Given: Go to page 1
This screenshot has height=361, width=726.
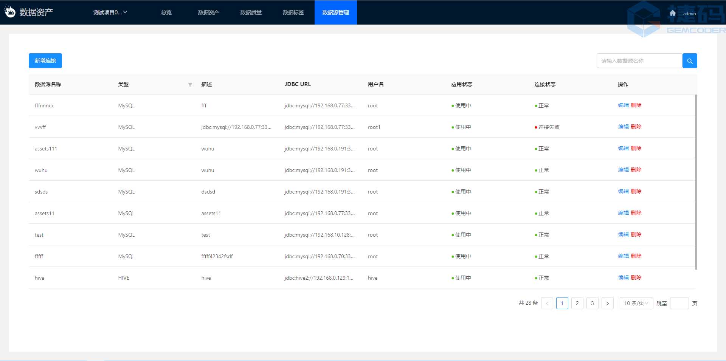Looking at the screenshot, I should [x=562, y=303].
